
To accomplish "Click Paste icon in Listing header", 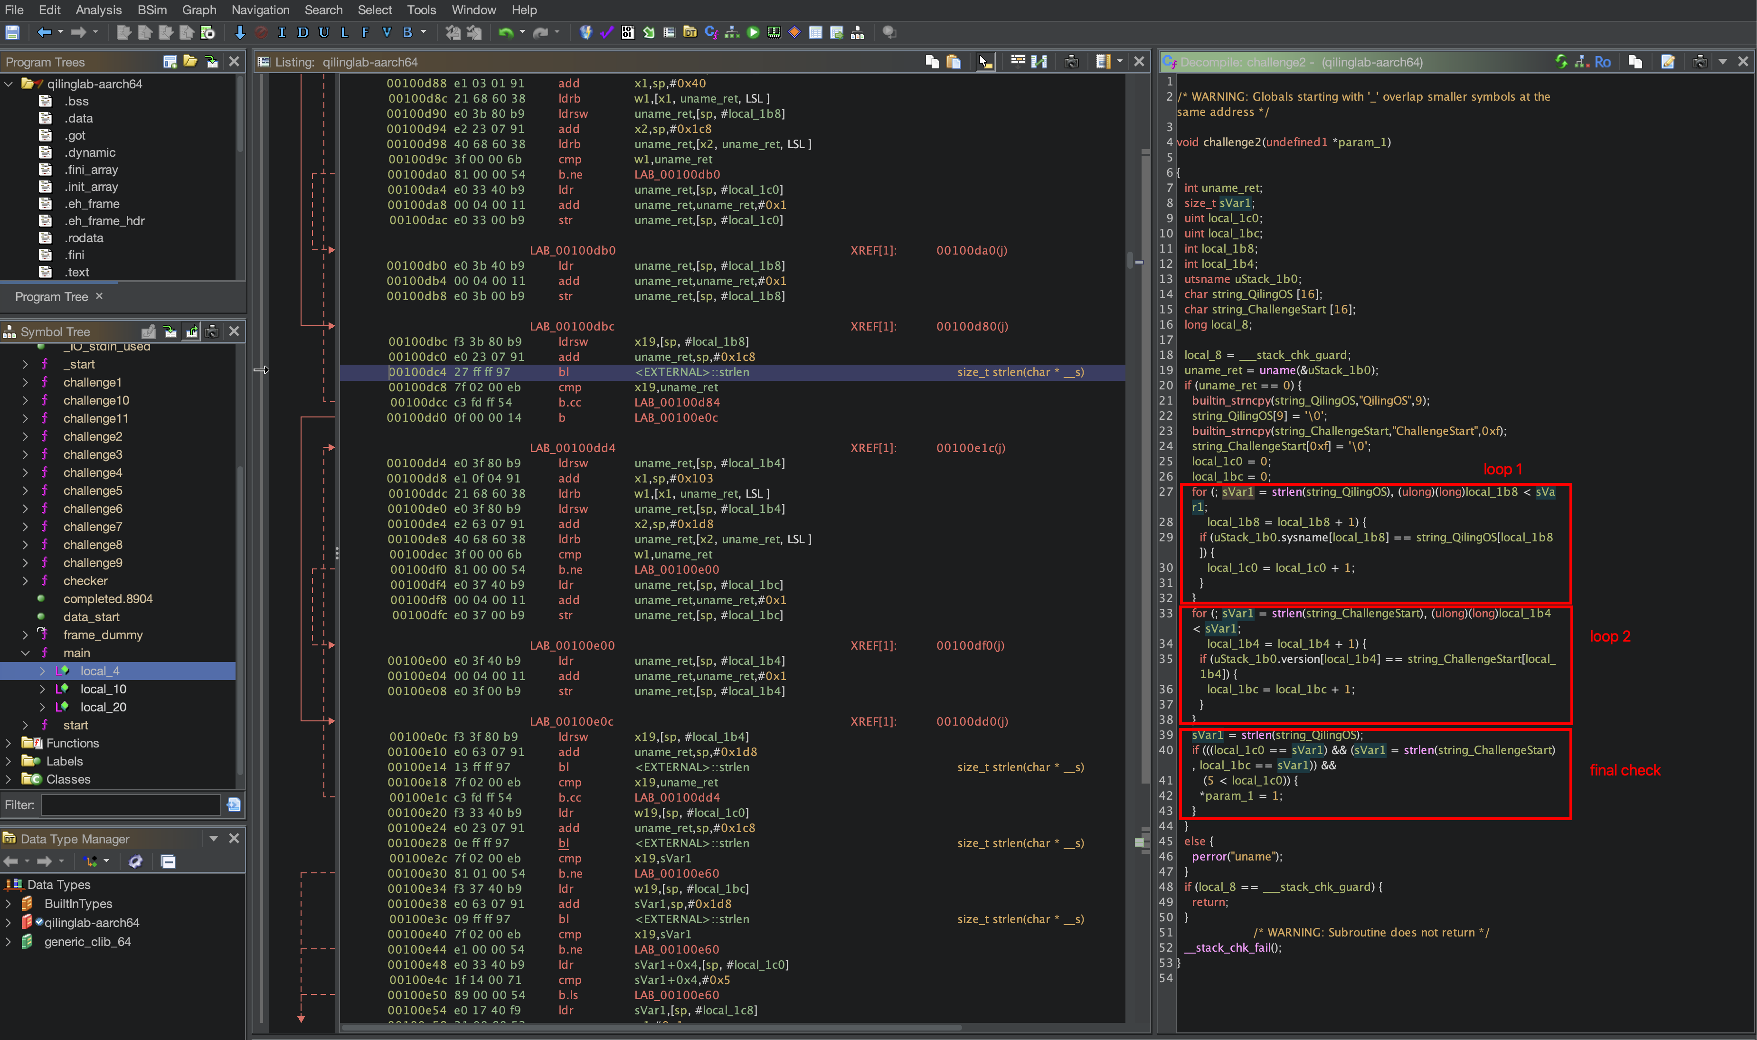I will click(x=954, y=62).
